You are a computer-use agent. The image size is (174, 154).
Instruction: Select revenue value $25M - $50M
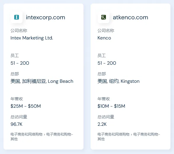pos(26,106)
